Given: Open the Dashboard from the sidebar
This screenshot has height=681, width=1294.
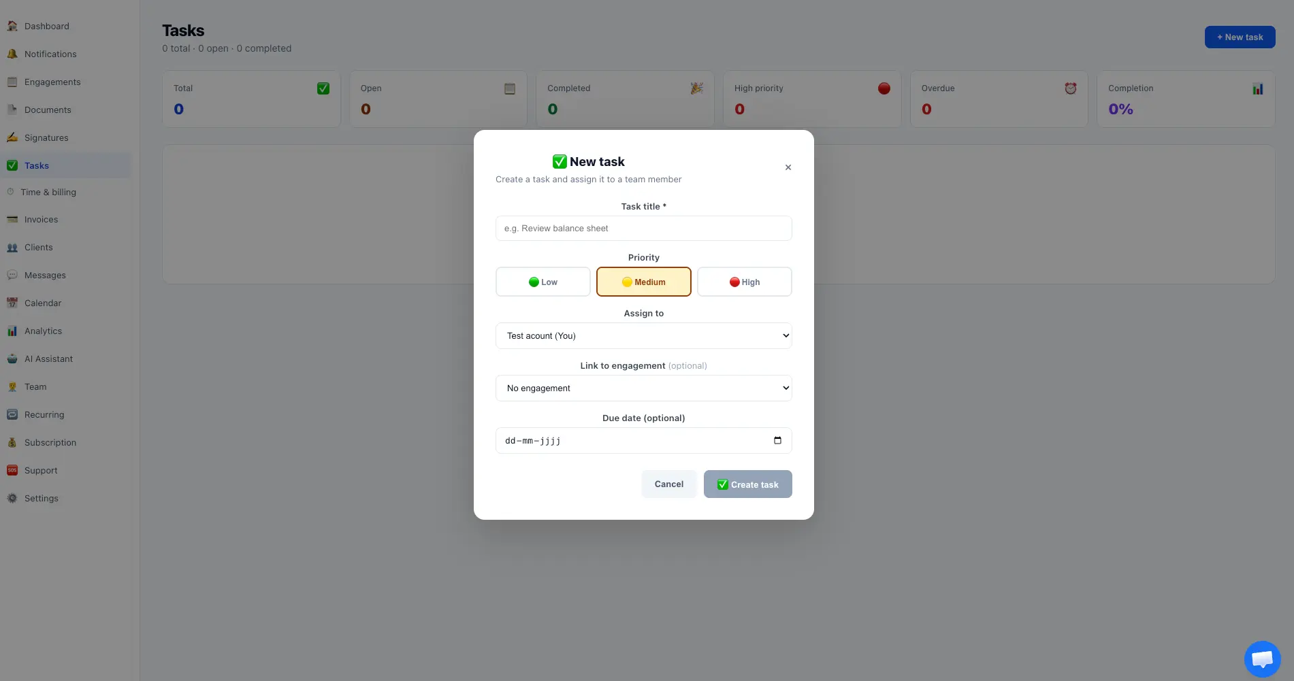Looking at the screenshot, I should pyautogui.click(x=46, y=26).
